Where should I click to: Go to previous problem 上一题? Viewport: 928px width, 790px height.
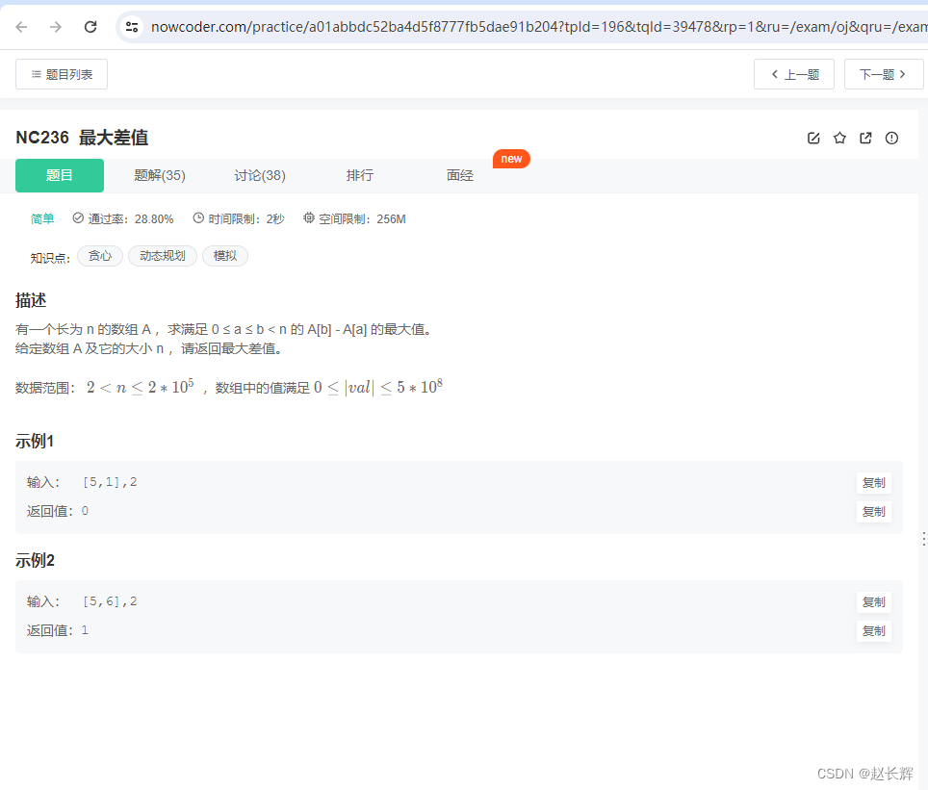(x=793, y=74)
